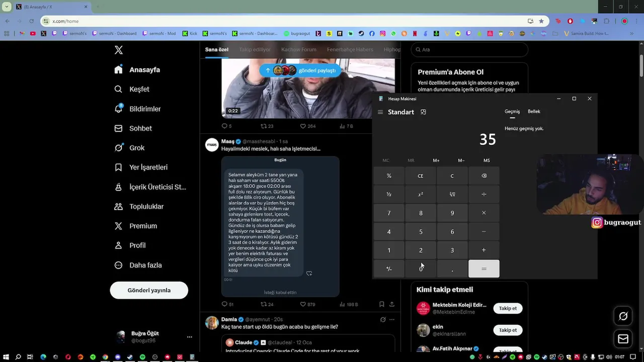Image resolution: width=644 pixels, height=362 pixels.
Task: Click calculator M+ memory add
Action: point(436,160)
